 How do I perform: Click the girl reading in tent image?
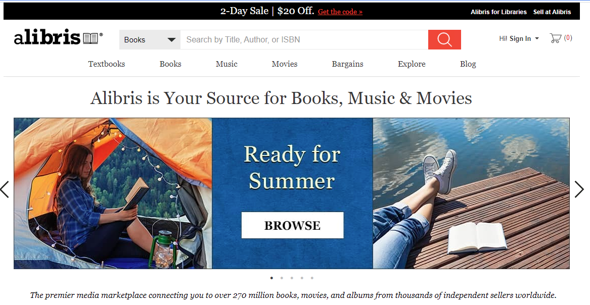[x=113, y=193]
